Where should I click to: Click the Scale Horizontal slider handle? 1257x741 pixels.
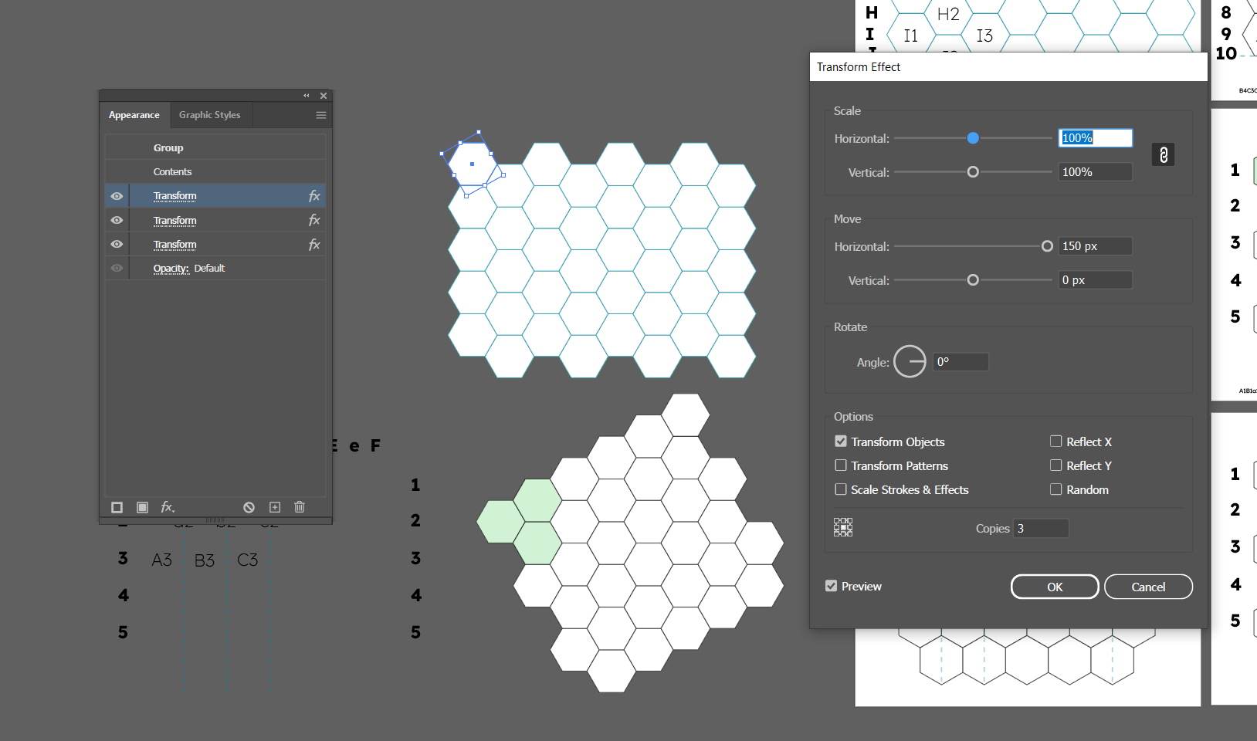pyautogui.click(x=973, y=138)
